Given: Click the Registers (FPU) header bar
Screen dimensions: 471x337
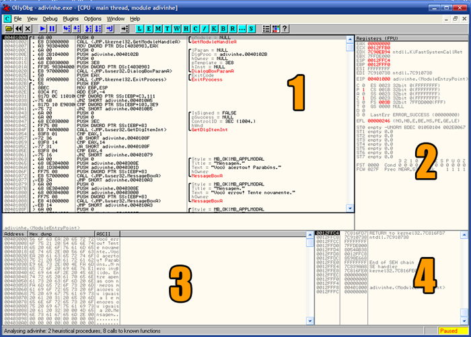Looking at the screenshot, I should 412,38.
